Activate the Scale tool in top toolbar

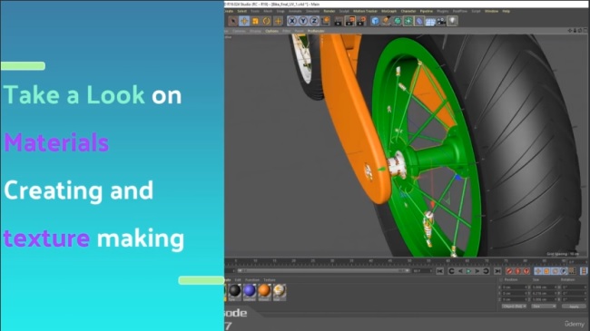click(255, 21)
